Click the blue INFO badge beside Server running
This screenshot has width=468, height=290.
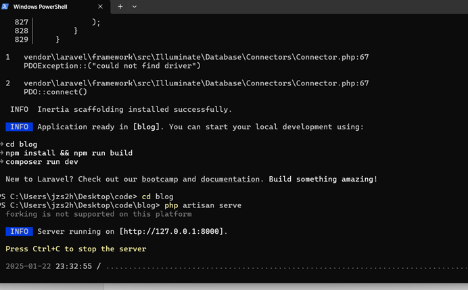point(19,232)
